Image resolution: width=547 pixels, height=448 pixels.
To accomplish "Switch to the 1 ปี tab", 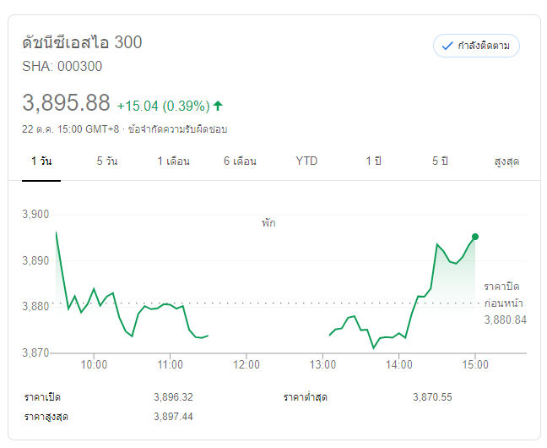I will (373, 161).
